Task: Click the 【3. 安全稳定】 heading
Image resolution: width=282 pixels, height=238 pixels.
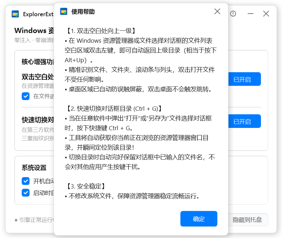Action: point(86,186)
